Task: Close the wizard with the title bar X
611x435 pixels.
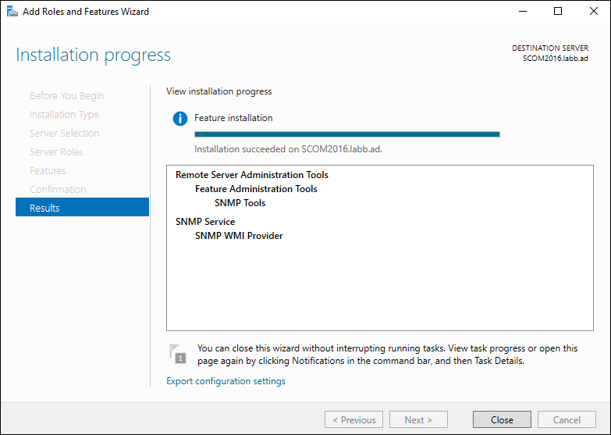Action: click(594, 11)
